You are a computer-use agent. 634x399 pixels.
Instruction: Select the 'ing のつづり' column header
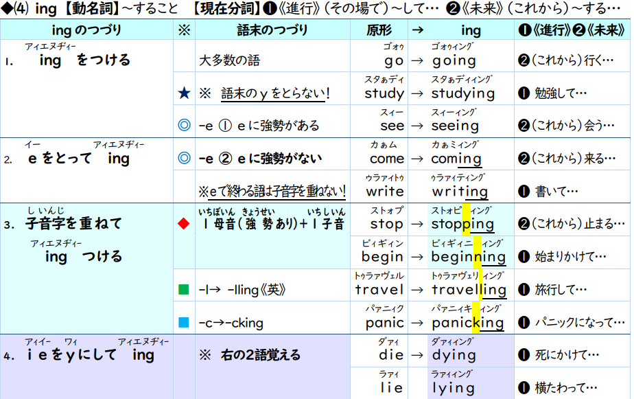(x=86, y=30)
